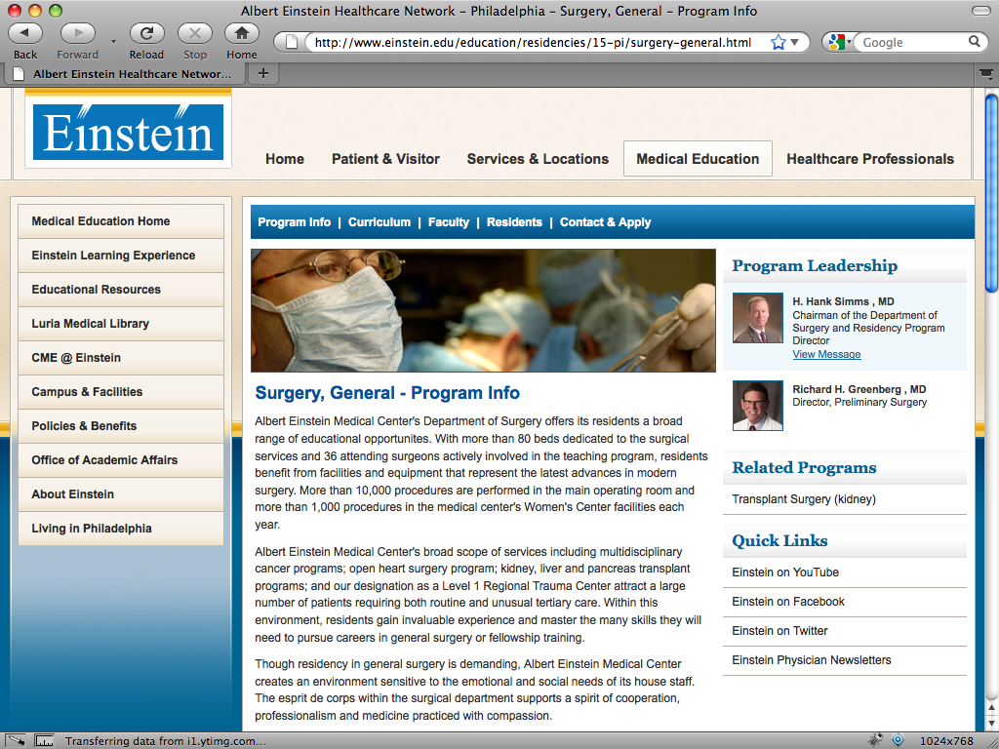Open the Medical Education menu
Viewport: 999px width, 749px height.
(698, 159)
